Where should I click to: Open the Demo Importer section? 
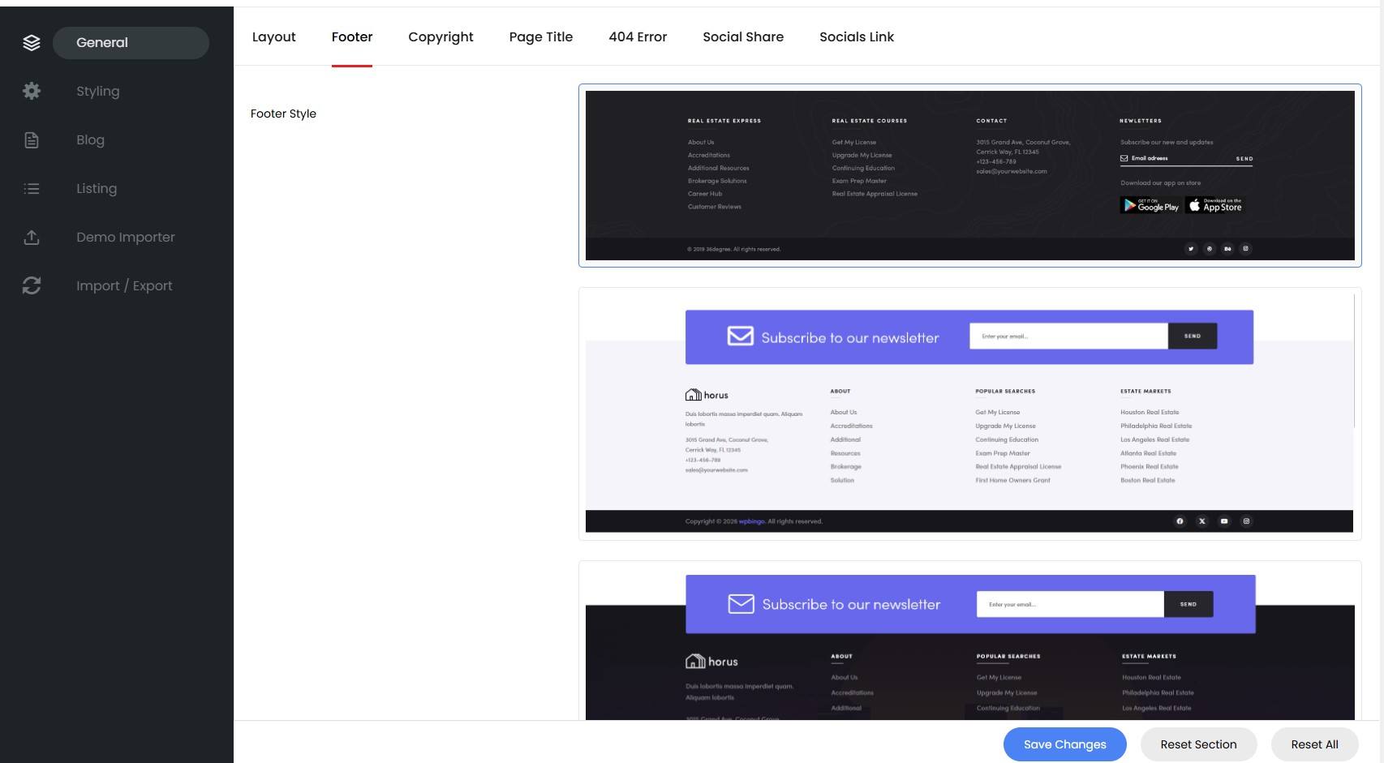[x=126, y=237]
